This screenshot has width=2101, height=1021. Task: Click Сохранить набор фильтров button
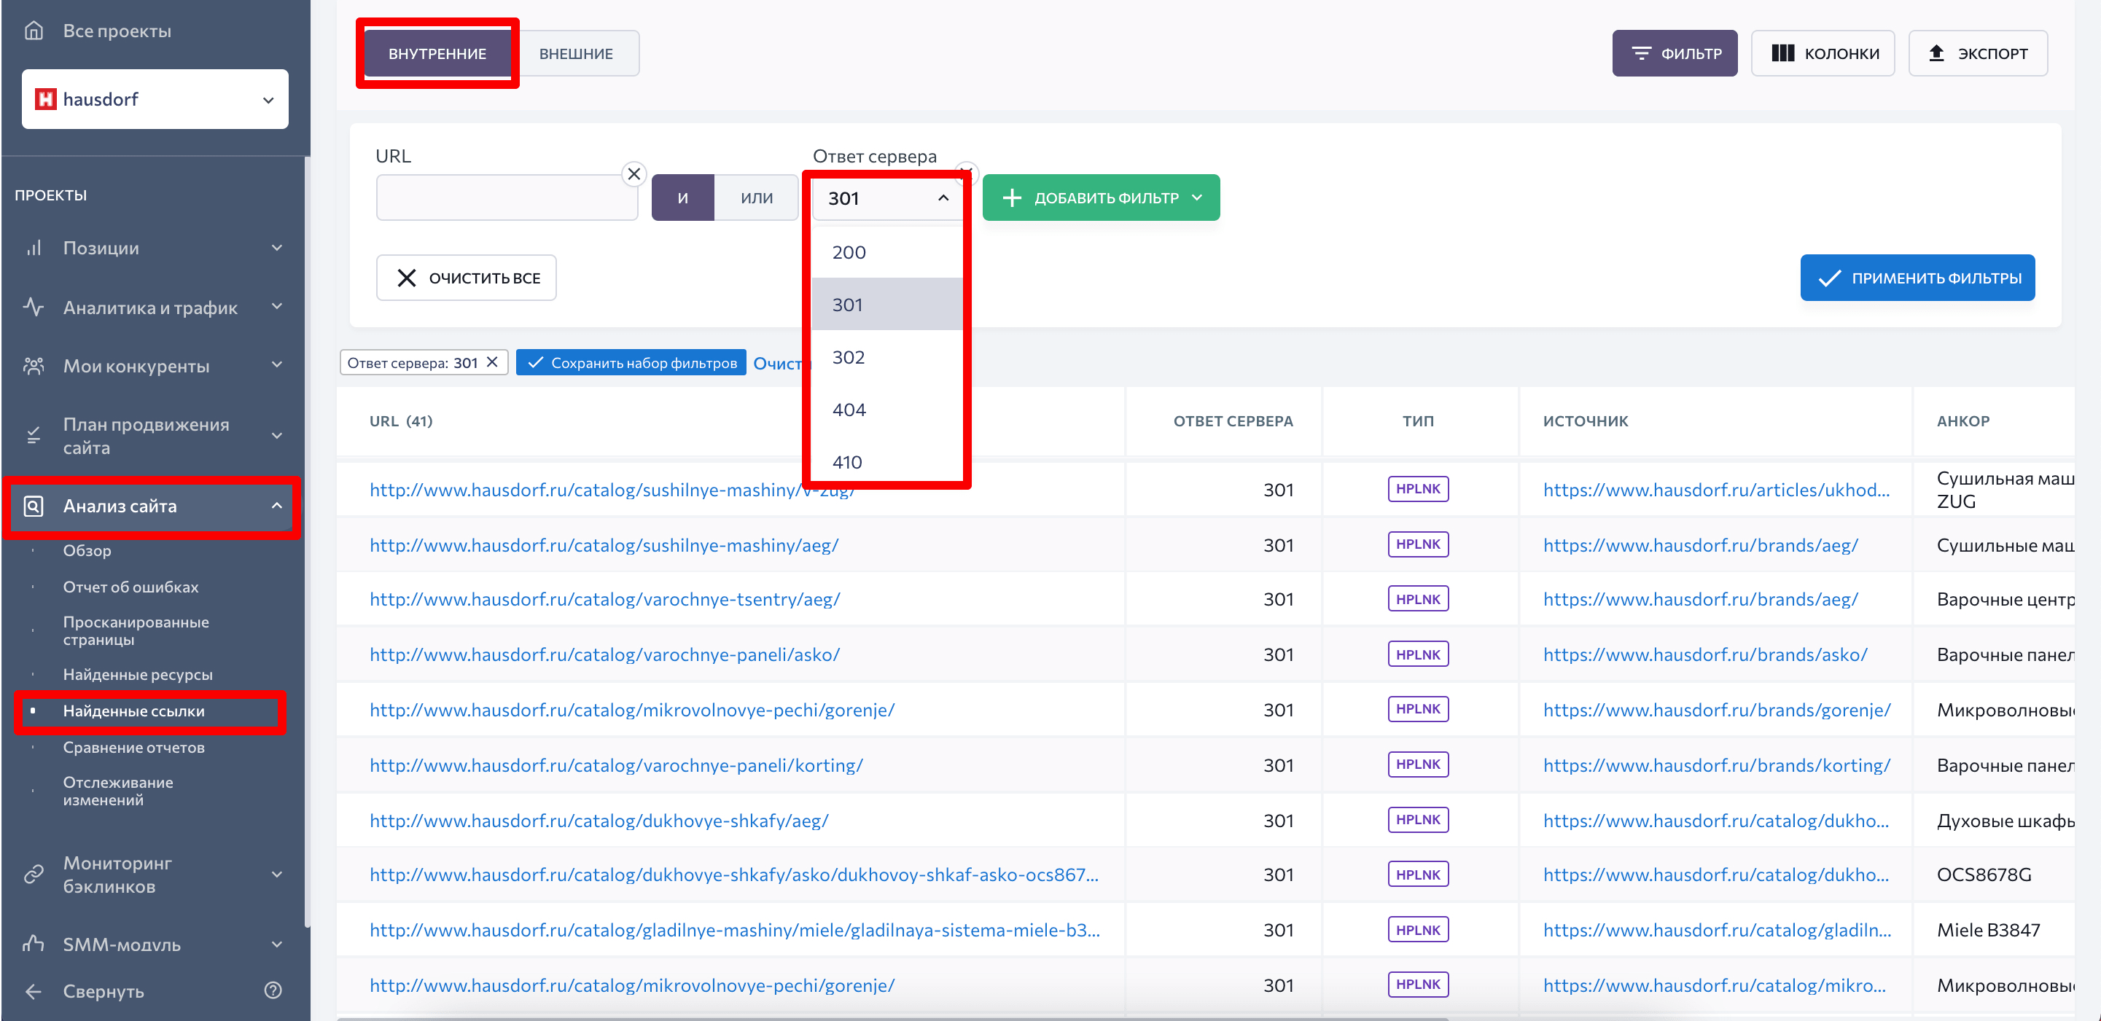(x=631, y=363)
